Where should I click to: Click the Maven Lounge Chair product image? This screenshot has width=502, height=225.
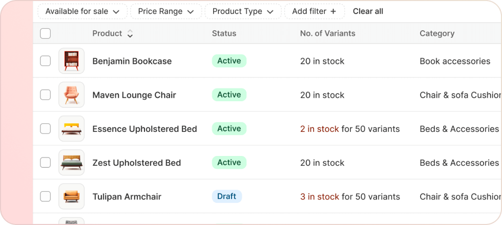tap(71, 95)
